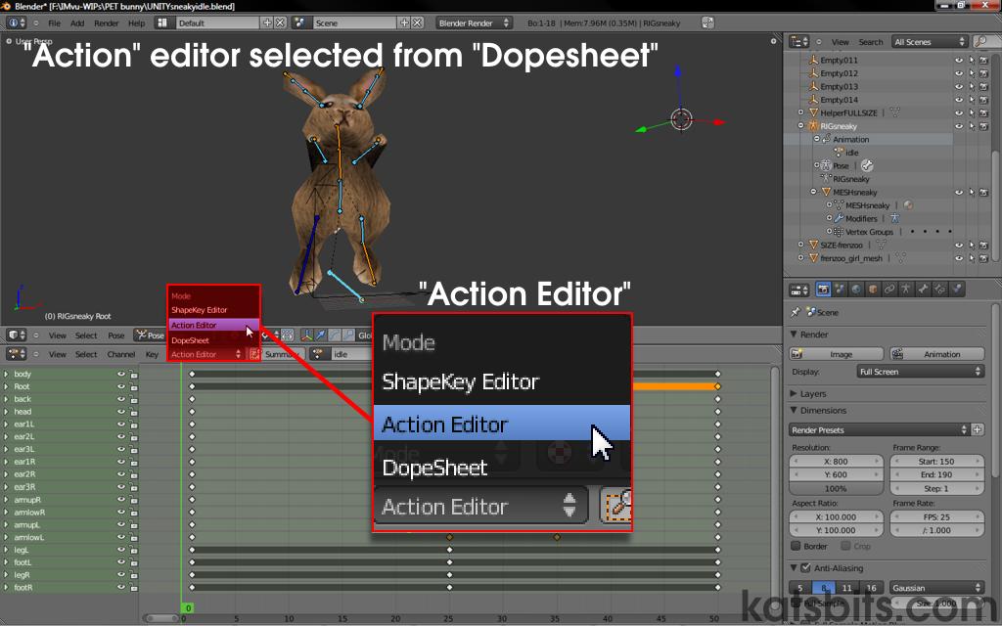
Task: Click the FPS: 25 frame rate field
Action: [936, 516]
